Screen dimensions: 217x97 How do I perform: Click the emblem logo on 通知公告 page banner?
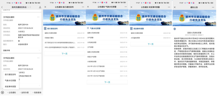click(x=182, y=18)
